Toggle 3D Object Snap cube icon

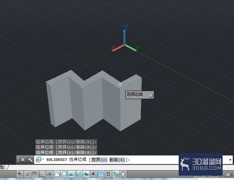tap(64, 174)
